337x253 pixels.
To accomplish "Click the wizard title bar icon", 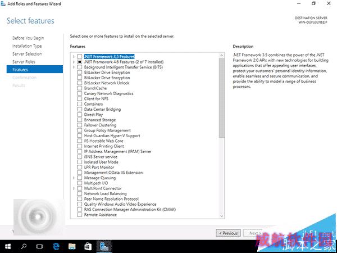I will tap(3, 4).
